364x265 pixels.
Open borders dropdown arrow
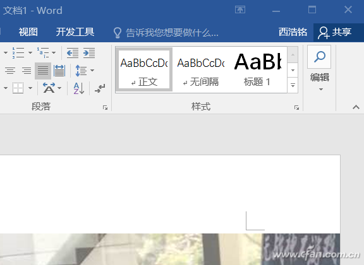30,88
